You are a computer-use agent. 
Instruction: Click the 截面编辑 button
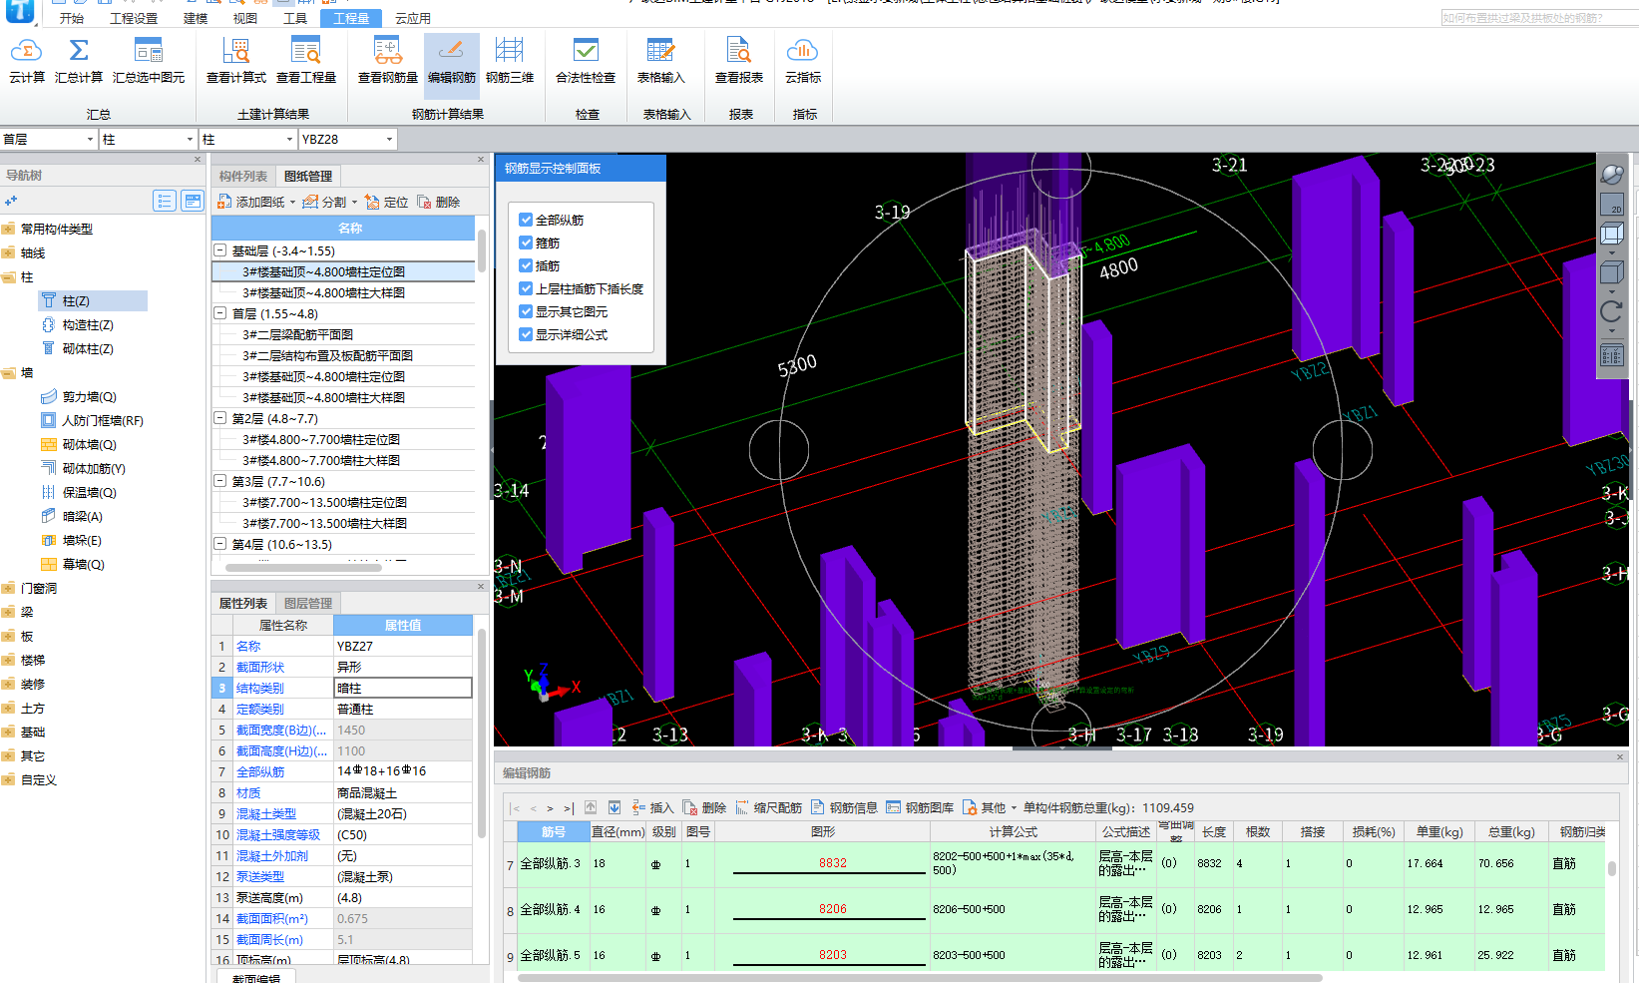[x=256, y=978]
